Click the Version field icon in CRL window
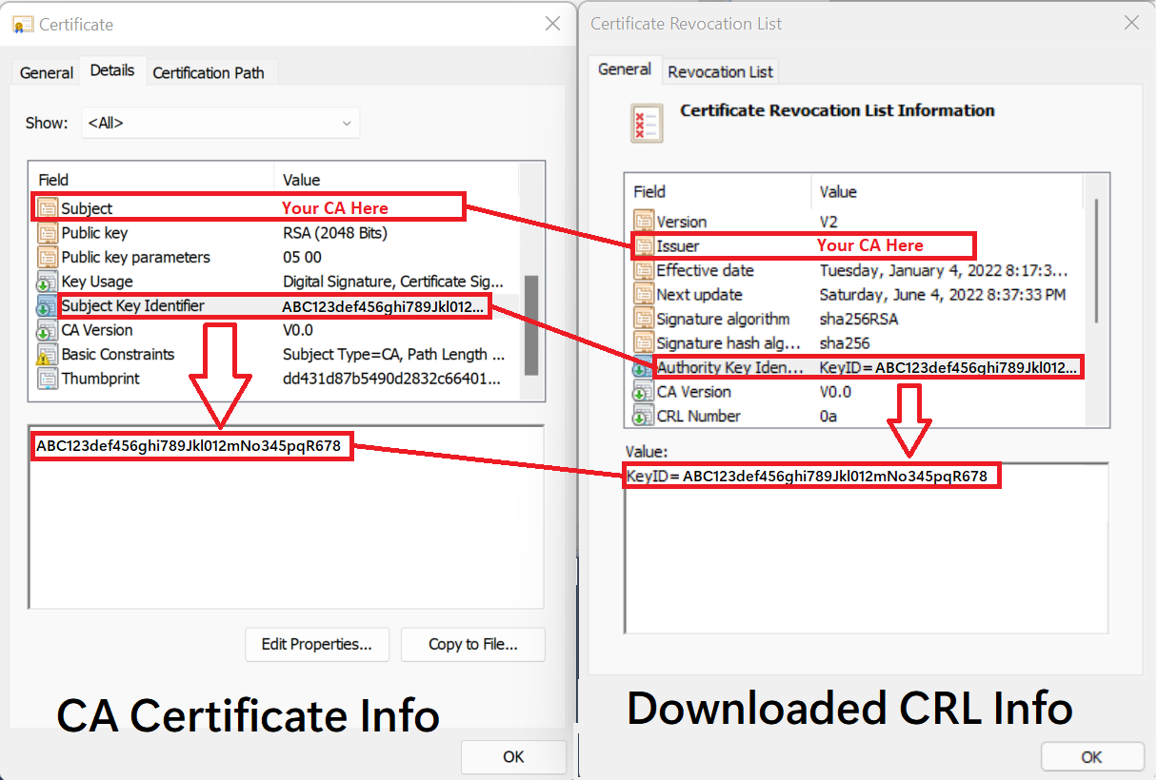The height and width of the screenshot is (780, 1158). (x=644, y=222)
